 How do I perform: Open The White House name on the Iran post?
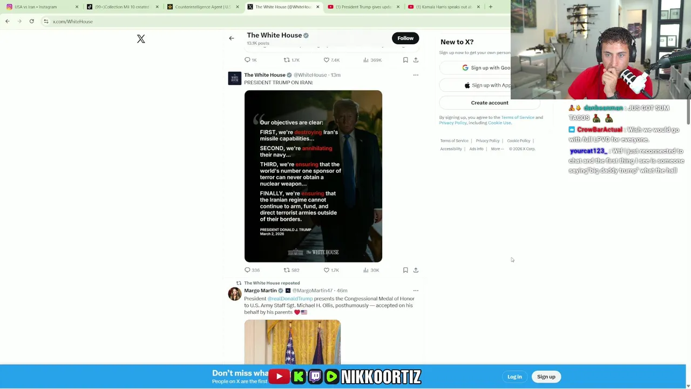pos(265,75)
